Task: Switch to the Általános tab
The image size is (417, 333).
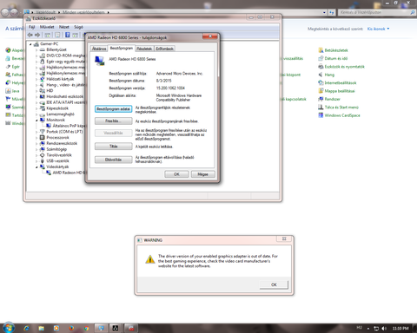Action: pyautogui.click(x=99, y=49)
